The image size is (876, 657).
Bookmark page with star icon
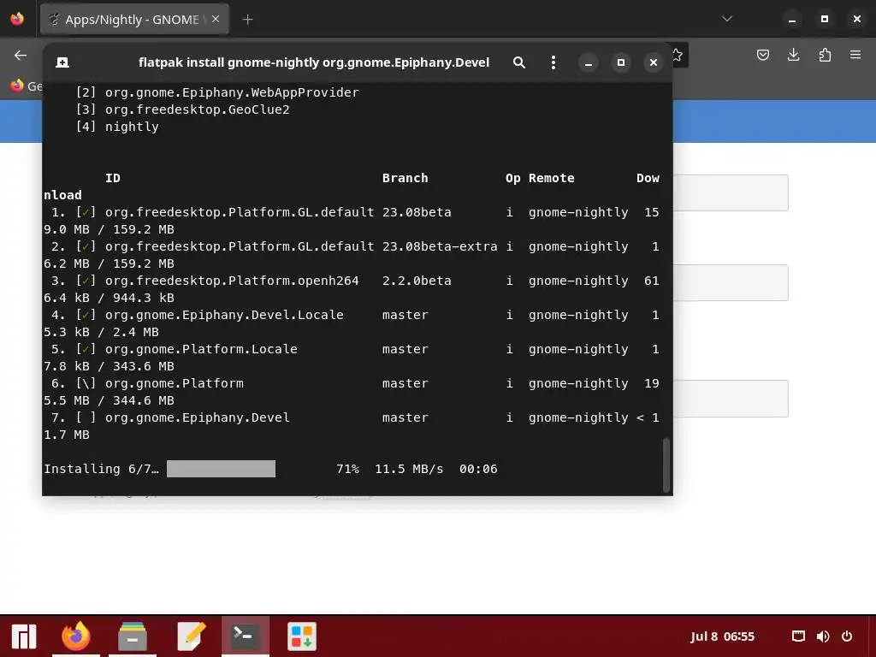[x=678, y=55]
